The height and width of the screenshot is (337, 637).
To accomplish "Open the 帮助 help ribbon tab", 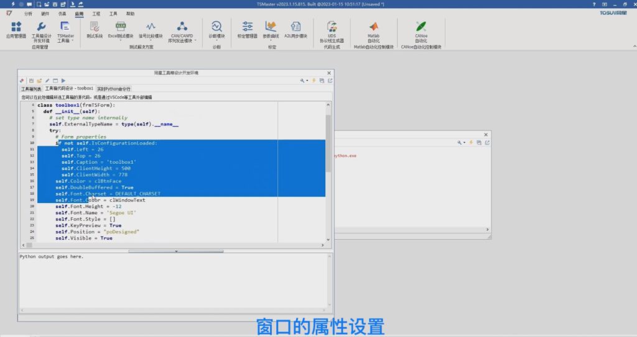I will pyautogui.click(x=130, y=13).
